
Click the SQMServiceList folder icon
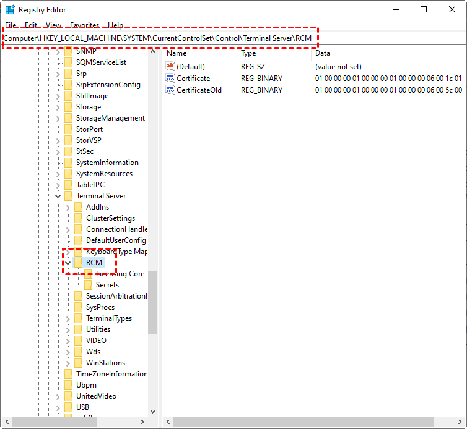tap(69, 62)
